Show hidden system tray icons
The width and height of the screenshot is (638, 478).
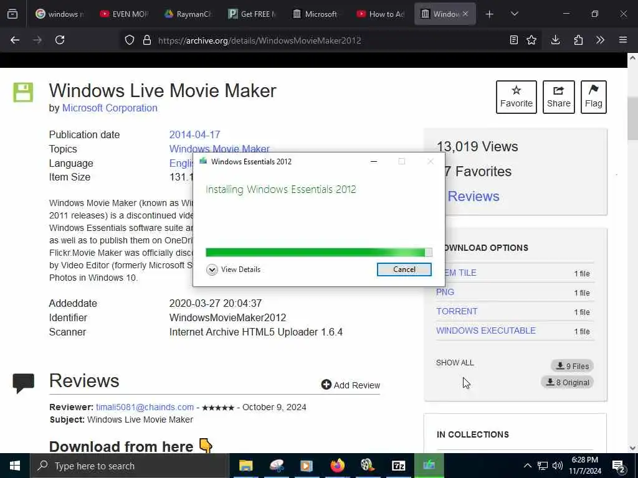527,466
